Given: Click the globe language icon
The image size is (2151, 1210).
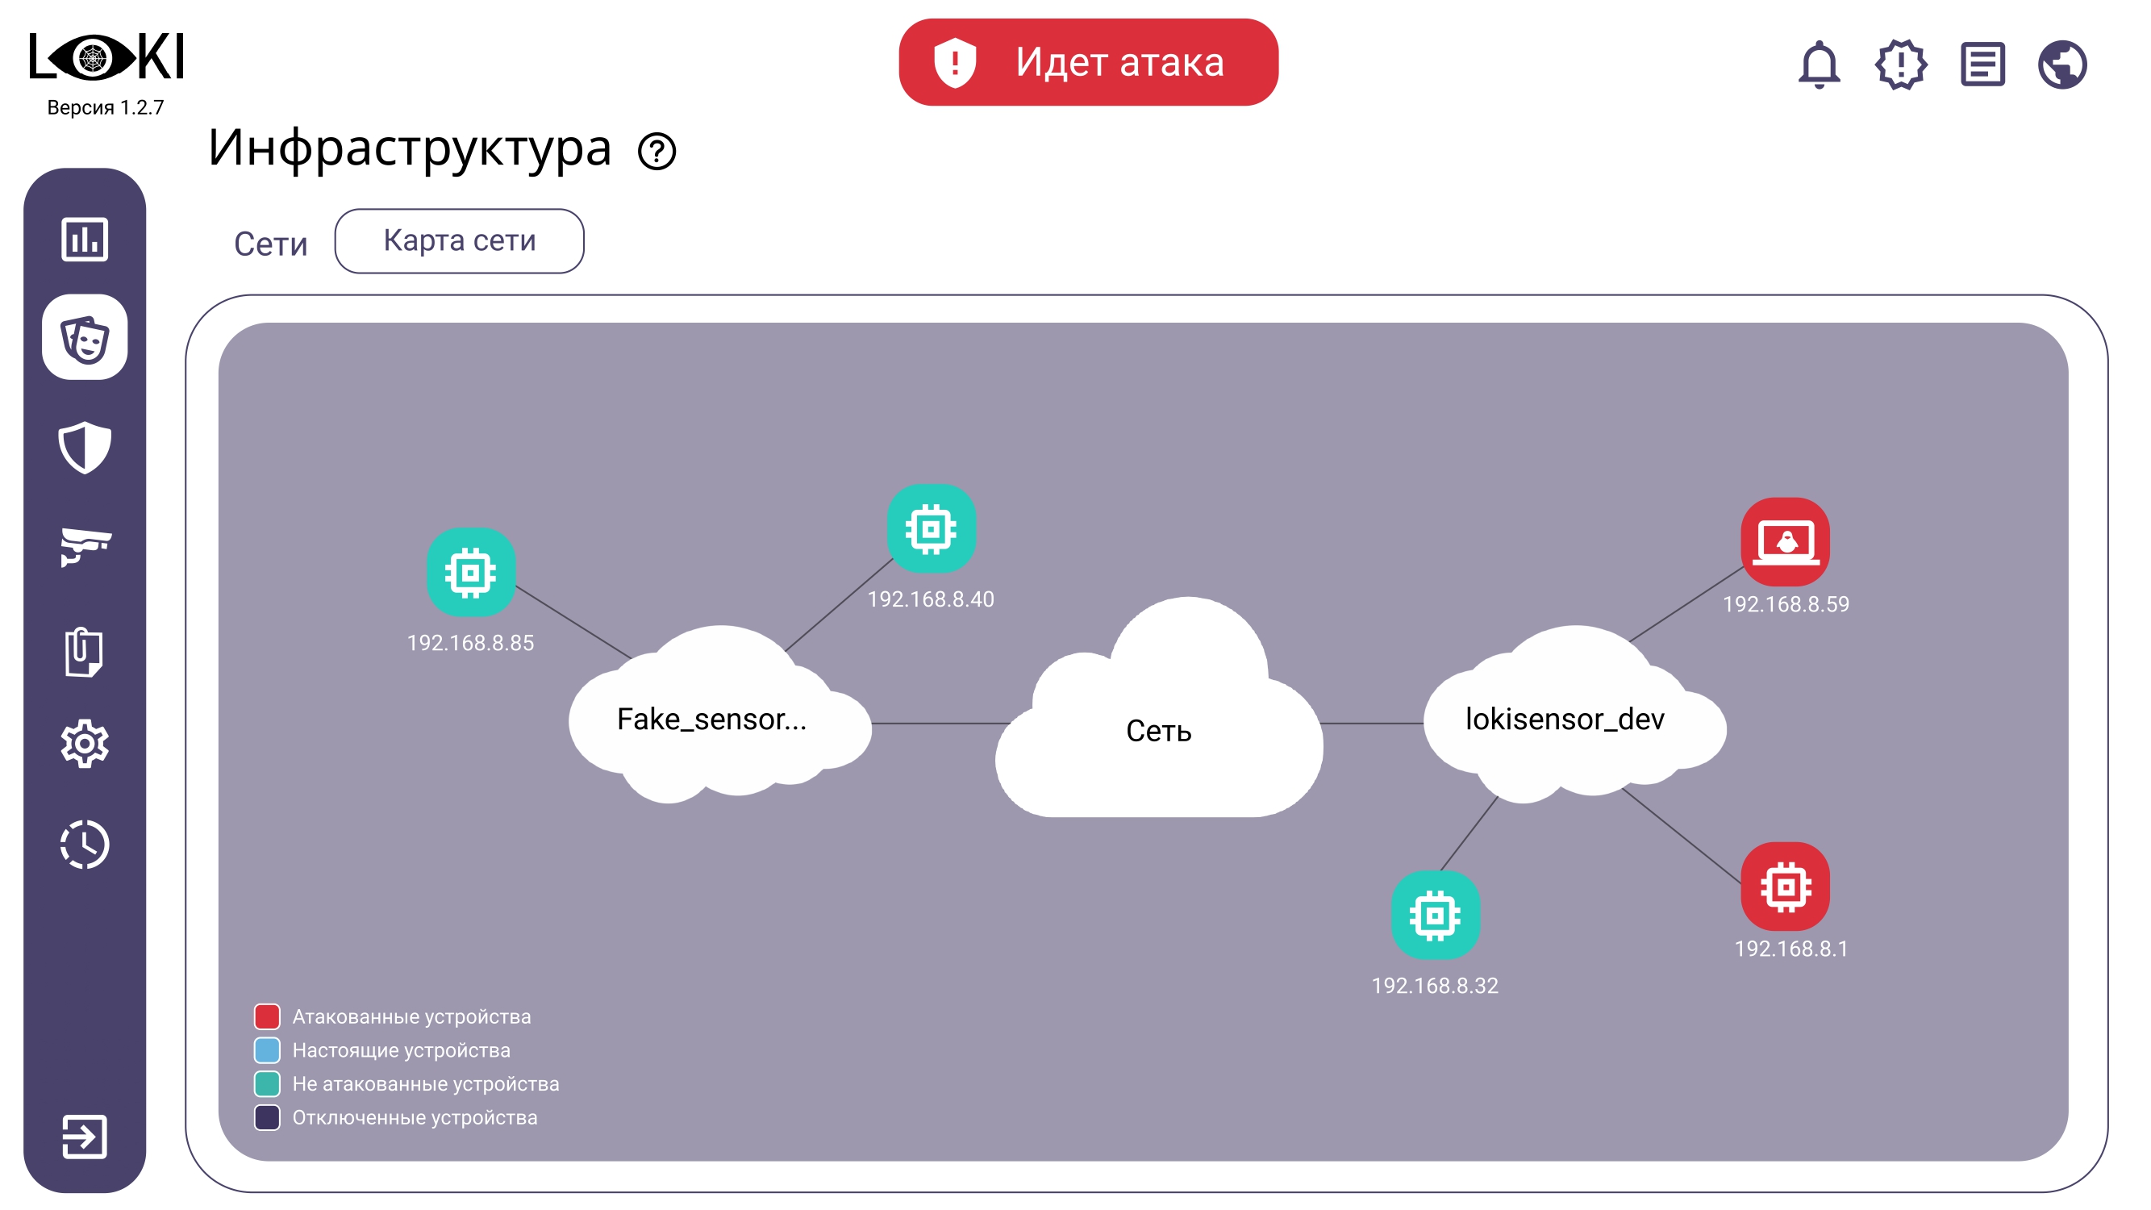Looking at the screenshot, I should [x=2062, y=65].
